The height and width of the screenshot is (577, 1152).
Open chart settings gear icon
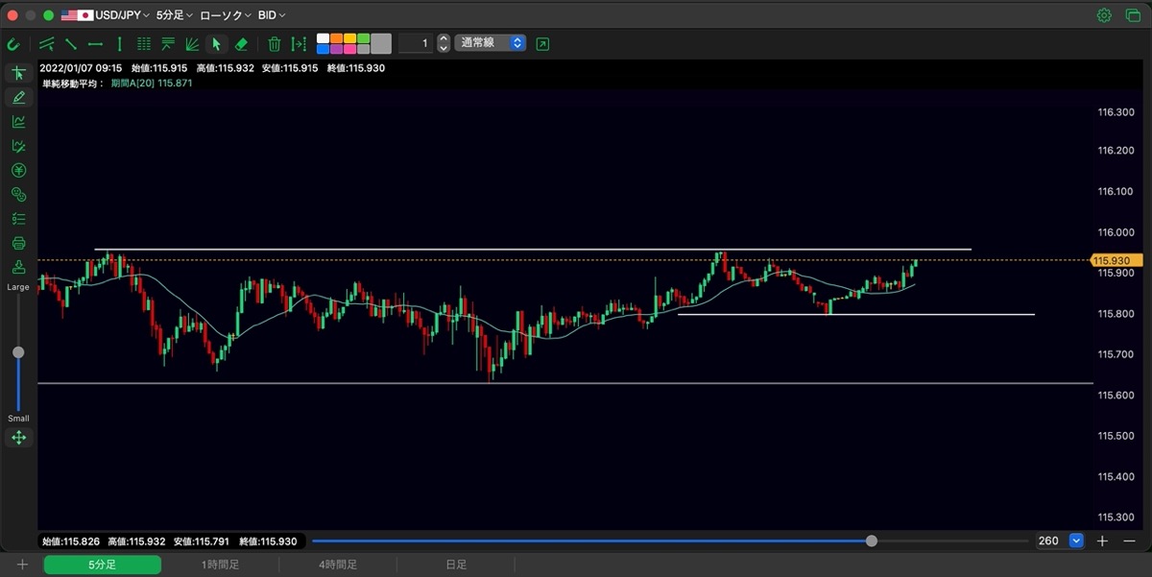click(x=1105, y=15)
